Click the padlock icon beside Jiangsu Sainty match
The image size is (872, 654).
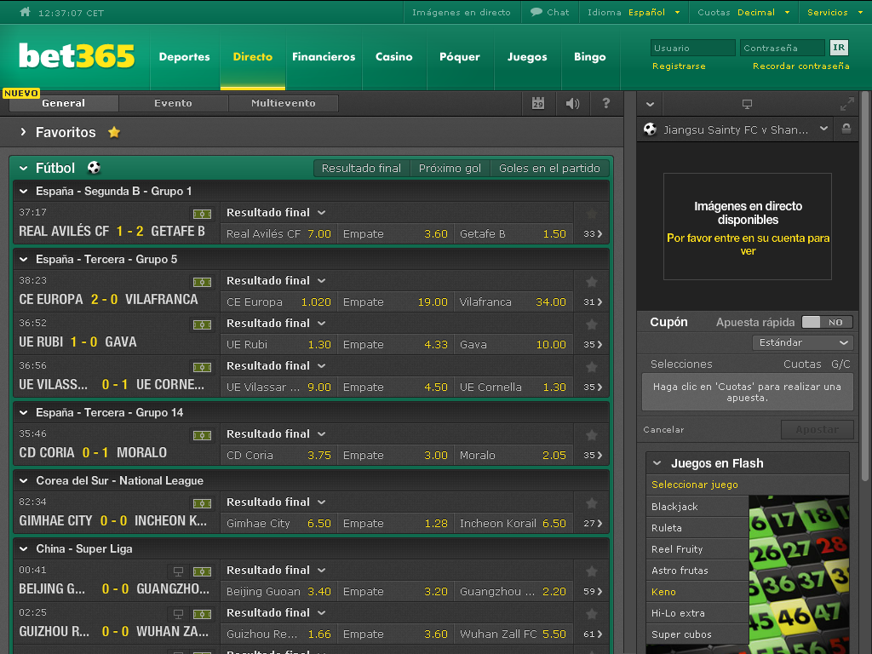[x=846, y=129]
